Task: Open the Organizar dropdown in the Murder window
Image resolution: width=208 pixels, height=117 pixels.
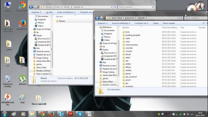Action: point(36,12)
